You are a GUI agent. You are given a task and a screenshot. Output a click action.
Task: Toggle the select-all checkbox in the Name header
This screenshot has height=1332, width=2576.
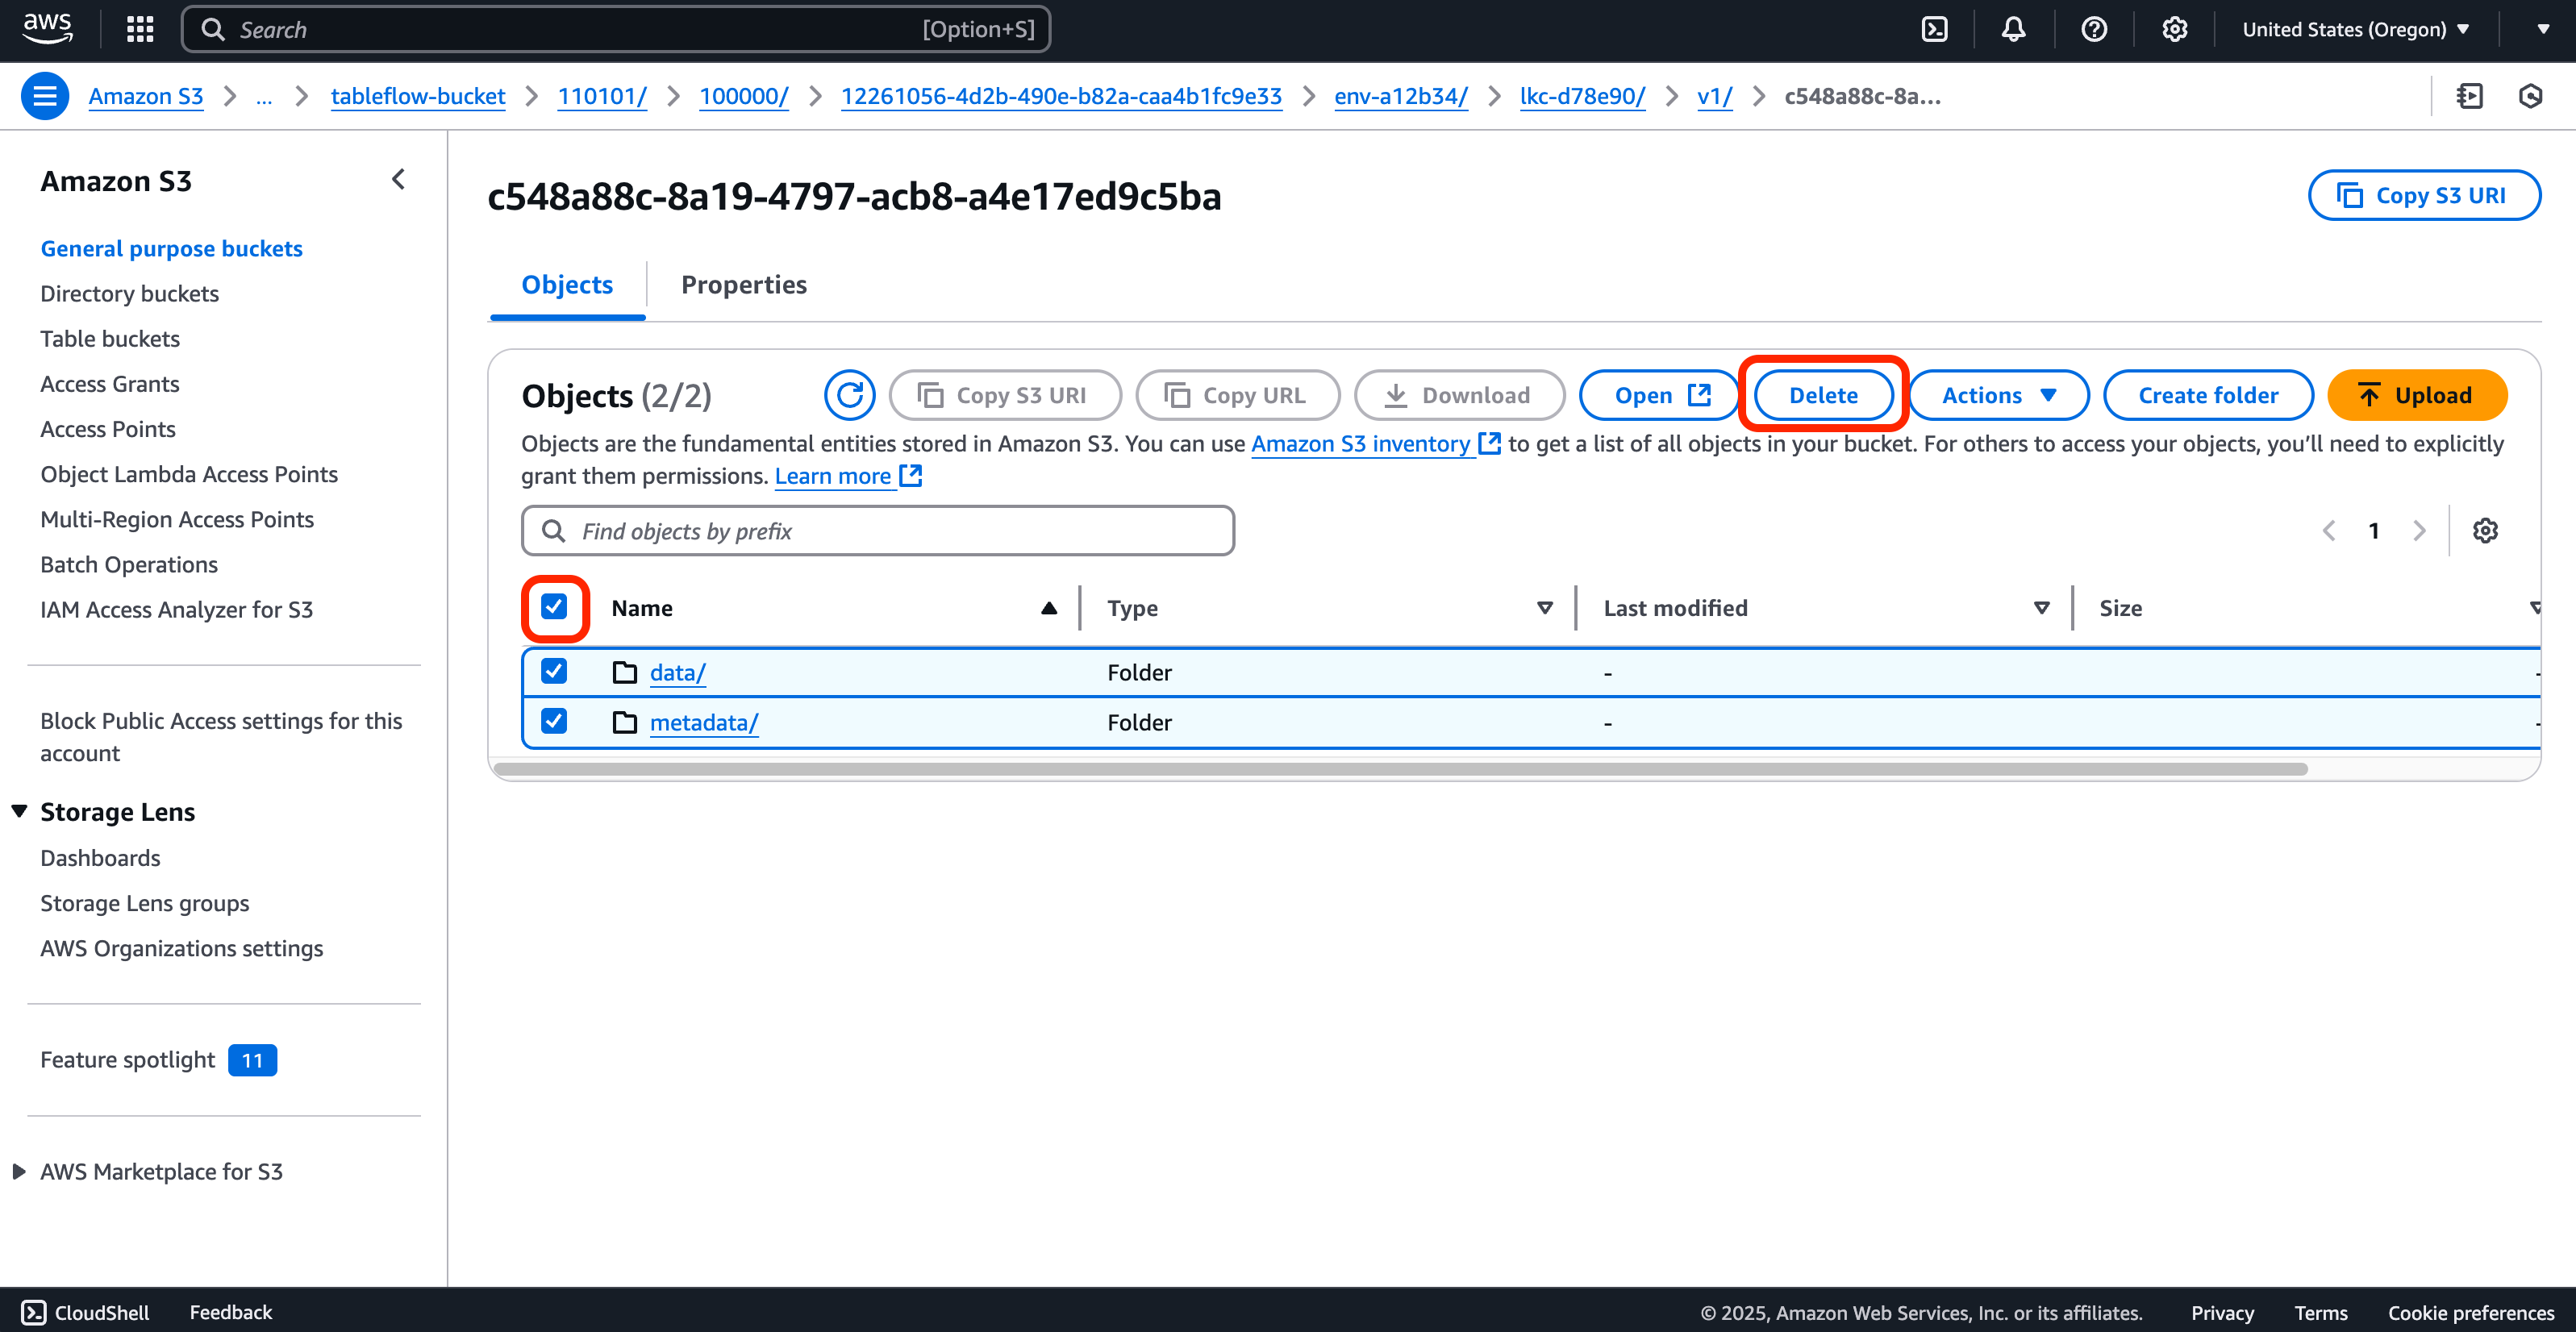[x=554, y=607]
